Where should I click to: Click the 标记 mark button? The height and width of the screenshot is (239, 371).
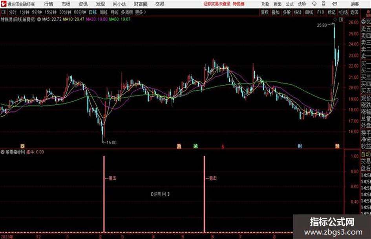331,12
